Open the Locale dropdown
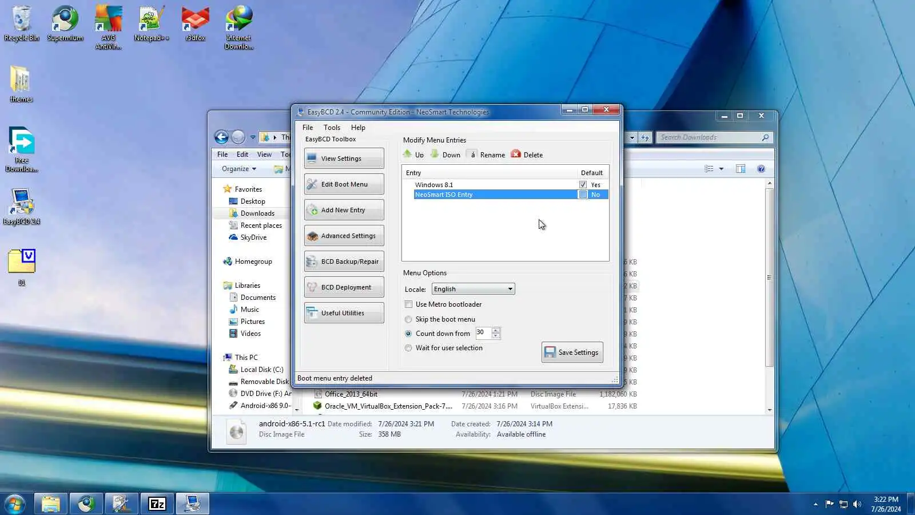This screenshot has height=515, width=915. (473, 289)
